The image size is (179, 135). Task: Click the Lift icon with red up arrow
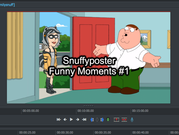point(116,120)
